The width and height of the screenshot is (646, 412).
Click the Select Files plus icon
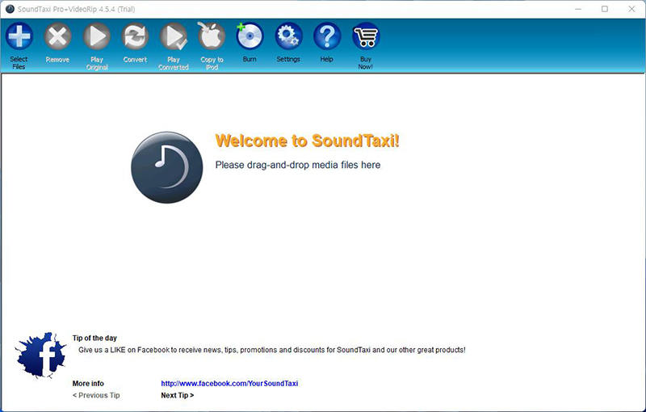pos(19,36)
